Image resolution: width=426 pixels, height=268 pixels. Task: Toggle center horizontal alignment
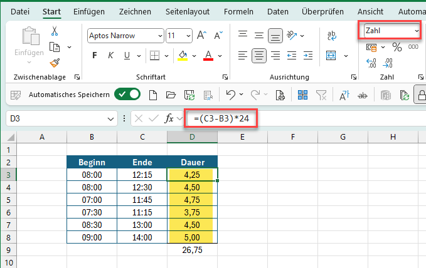[258, 55]
